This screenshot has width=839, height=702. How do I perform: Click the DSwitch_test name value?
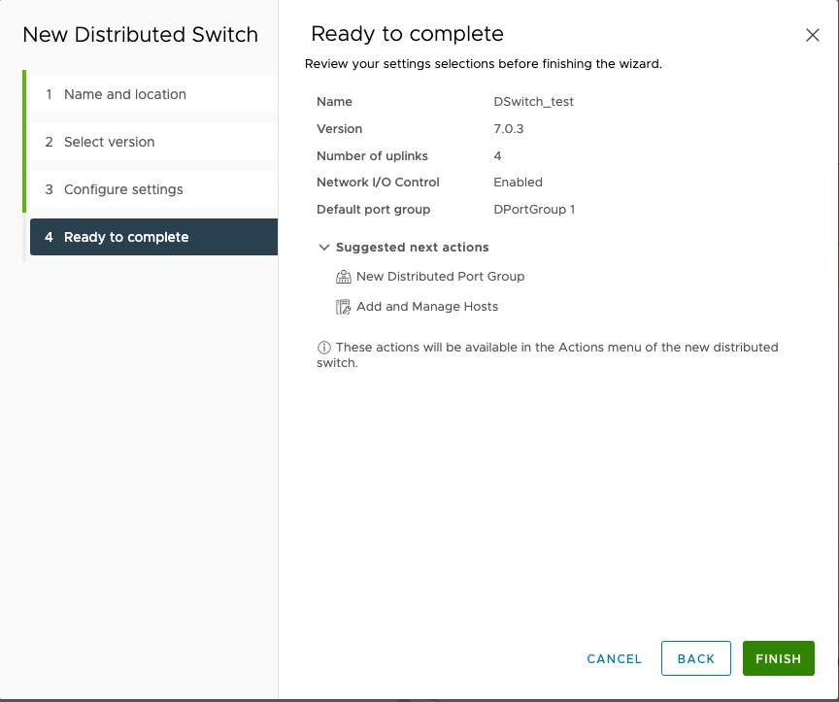533,101
